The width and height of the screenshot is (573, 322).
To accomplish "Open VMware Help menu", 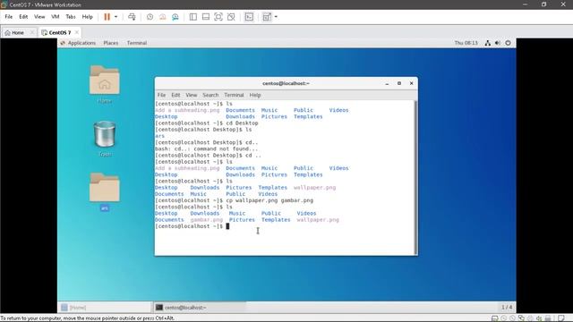I will click(x=88, y=17).
